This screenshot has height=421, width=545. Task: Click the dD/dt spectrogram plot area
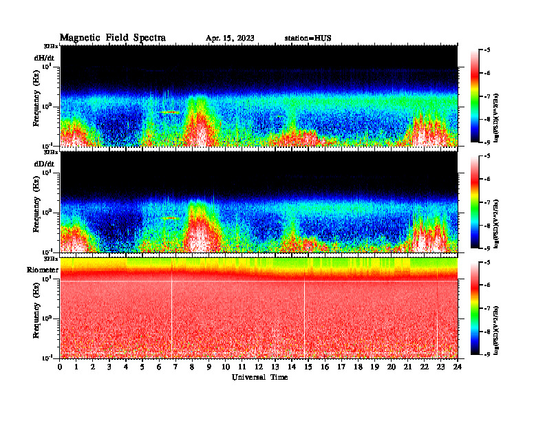coord(259,202)
